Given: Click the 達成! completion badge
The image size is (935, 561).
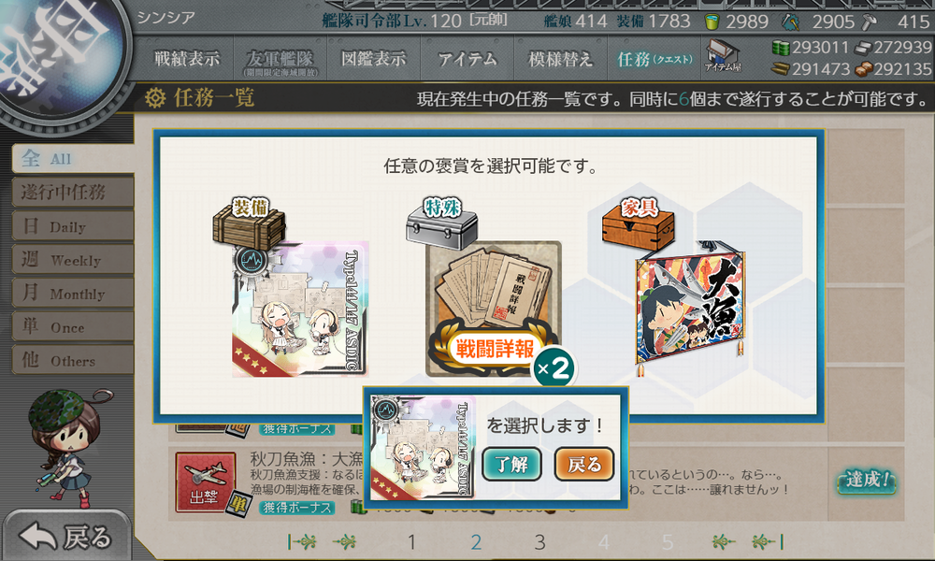Looking at the screenshot, I should [x=867, y=481].
